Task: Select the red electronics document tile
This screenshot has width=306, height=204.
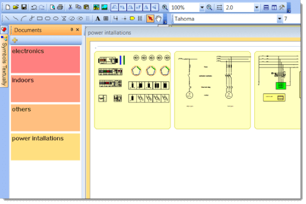Action: pos(45,59)
